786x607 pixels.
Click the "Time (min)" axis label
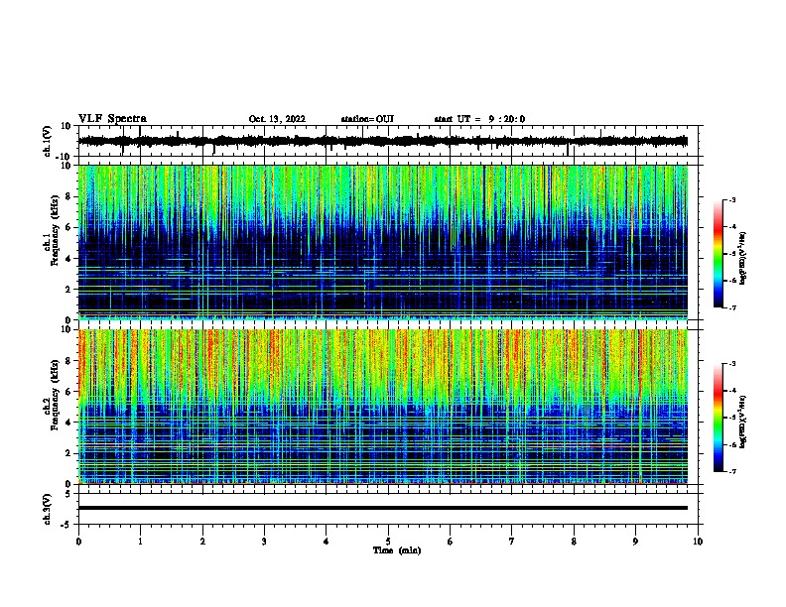pyautogui.click(x=397, y=550)
